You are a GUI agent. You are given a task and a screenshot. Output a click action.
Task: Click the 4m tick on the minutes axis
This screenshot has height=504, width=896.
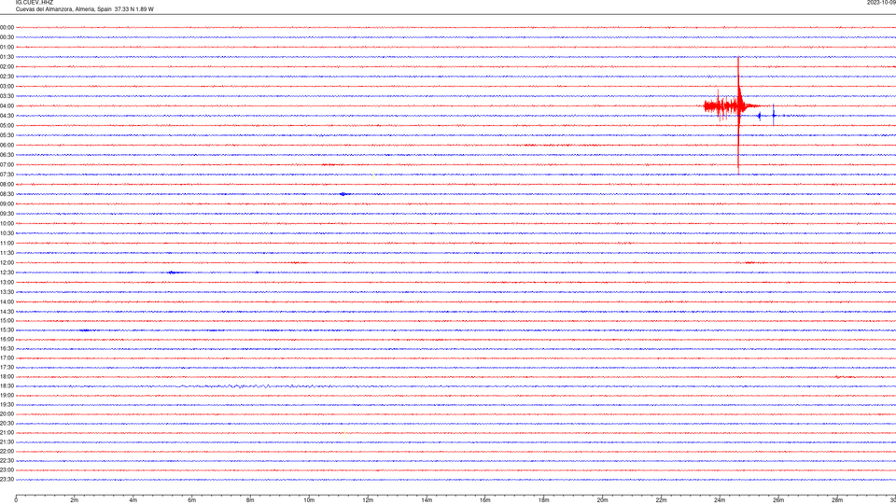133,500
